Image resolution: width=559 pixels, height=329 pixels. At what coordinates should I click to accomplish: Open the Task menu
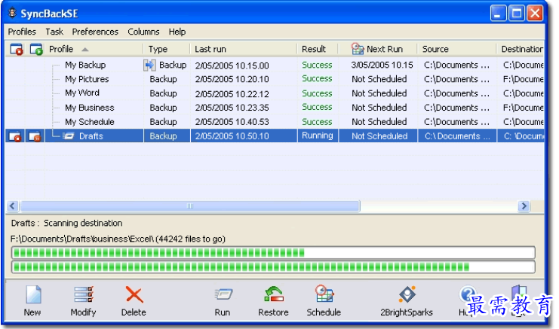(x=54, y=32)
